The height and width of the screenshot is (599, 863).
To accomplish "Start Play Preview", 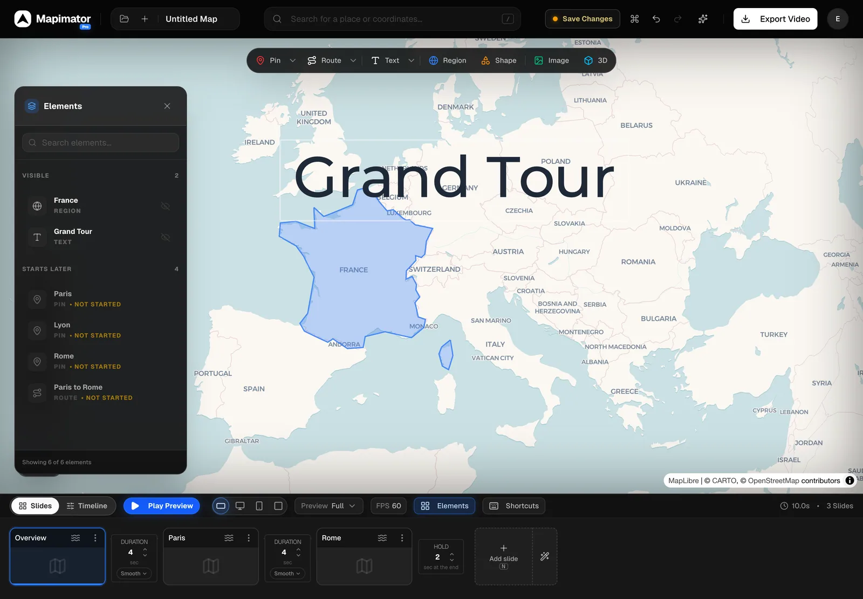I will pos(162,506).
